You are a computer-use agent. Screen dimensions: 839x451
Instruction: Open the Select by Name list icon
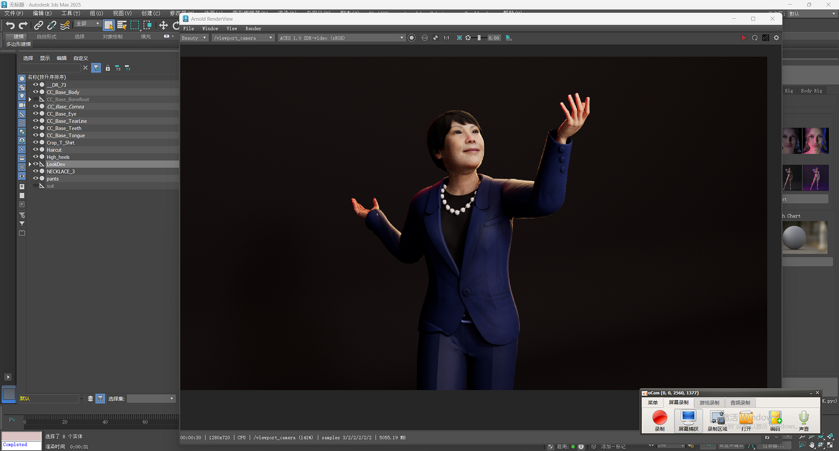pos(121,25)
